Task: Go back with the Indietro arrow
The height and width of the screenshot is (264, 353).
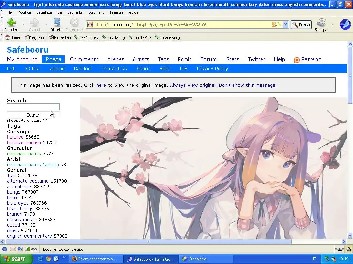Action: tap(11, 24)
